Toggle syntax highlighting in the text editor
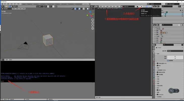Viewport: 184px width, 101px height. (x=150, y=7)
